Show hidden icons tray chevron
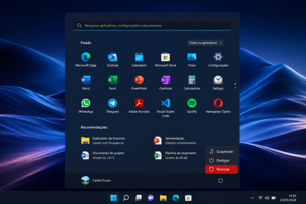Viewport: 306px width, 204px height. (x=252, y=198)
